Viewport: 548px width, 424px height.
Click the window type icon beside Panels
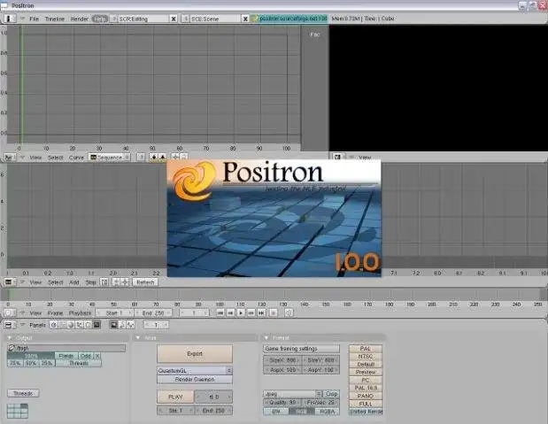click(x=8, y=325)
